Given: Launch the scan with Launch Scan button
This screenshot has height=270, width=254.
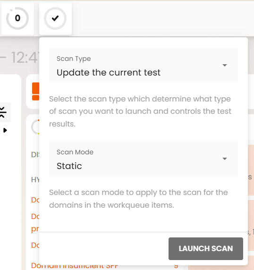Looking at the screenshot, I should (x=206, y=249).
